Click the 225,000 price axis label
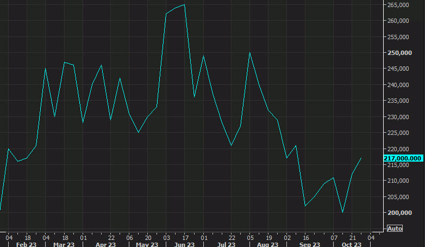Screen dimensions: 425x247 pos(398,133)
